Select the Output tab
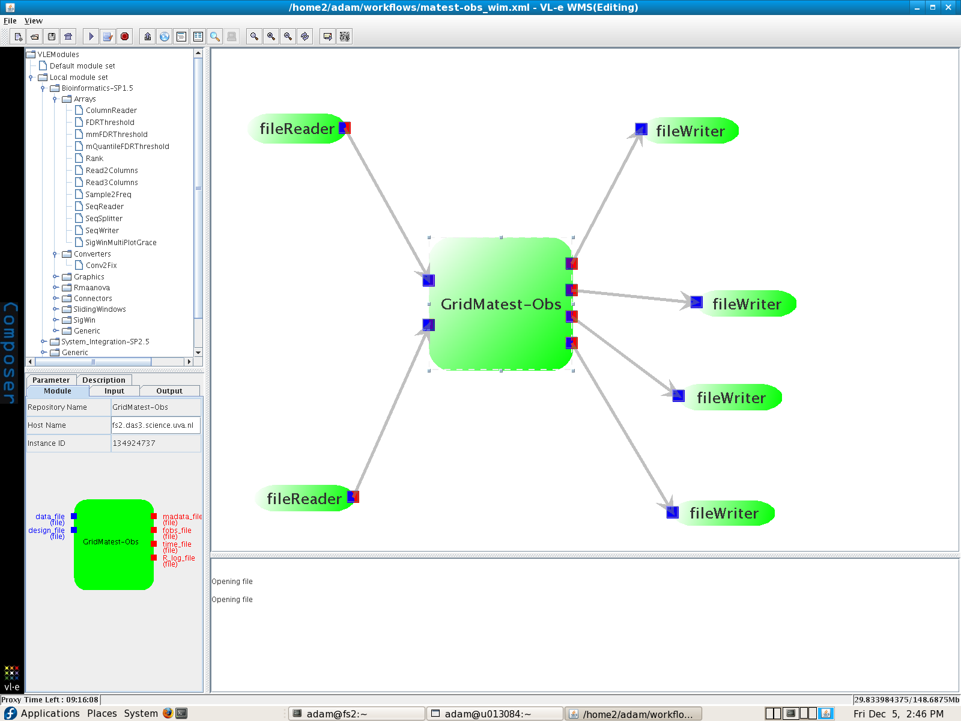 pos(169,391)
